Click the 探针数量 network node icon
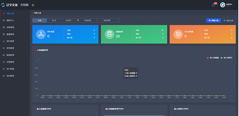 41,34
